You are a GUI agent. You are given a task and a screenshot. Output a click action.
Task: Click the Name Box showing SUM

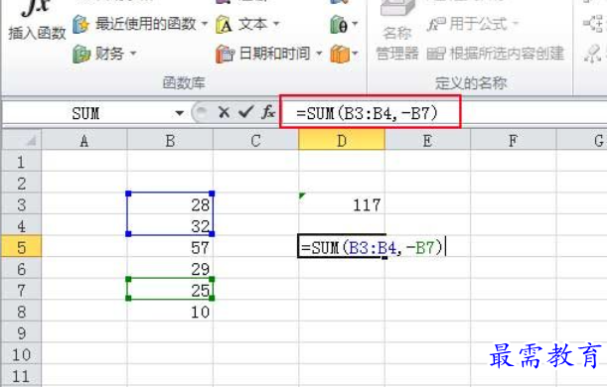pyautogui.click(x=87, y=113)
